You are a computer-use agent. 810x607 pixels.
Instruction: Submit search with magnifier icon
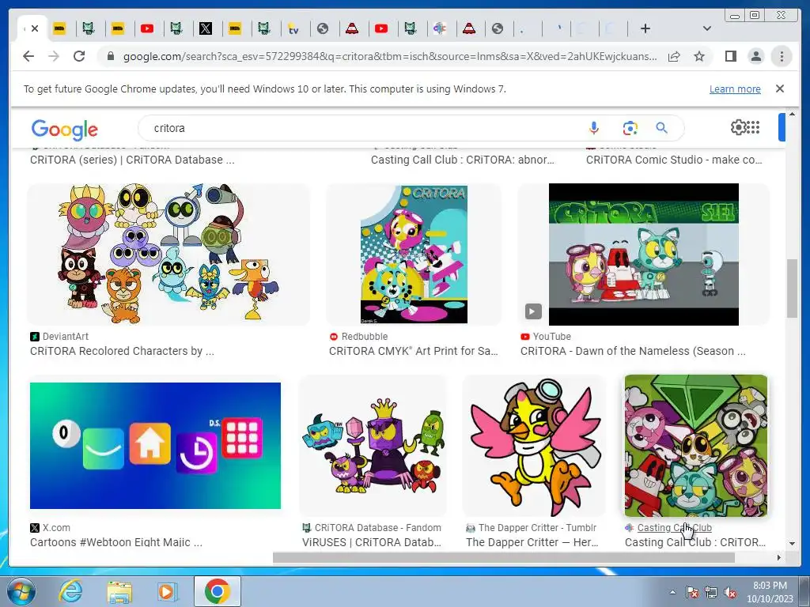pyautogui.click(x=662, y=127)
